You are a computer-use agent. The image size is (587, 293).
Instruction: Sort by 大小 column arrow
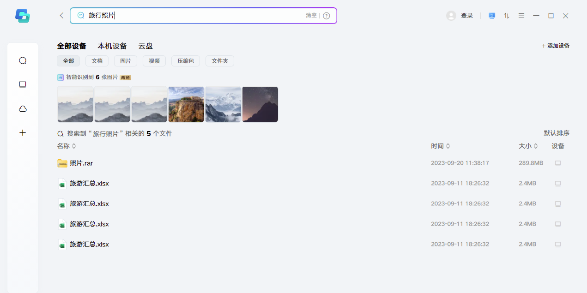pos(536,146)
